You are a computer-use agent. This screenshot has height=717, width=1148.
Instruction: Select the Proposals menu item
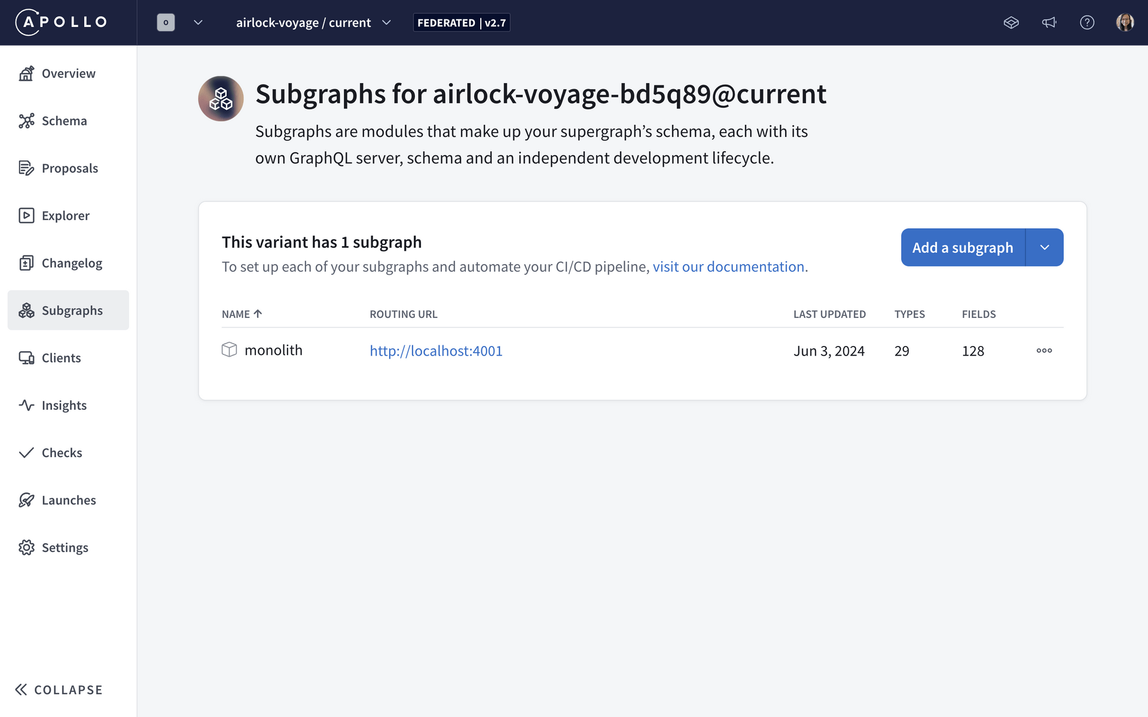click(x=69, y=168)
